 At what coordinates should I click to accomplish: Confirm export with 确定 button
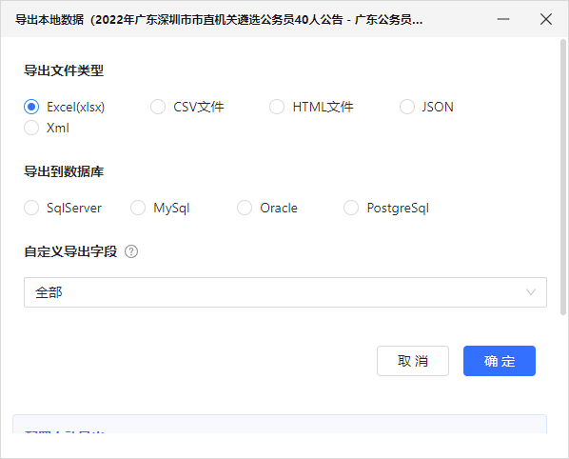point(500,361)
